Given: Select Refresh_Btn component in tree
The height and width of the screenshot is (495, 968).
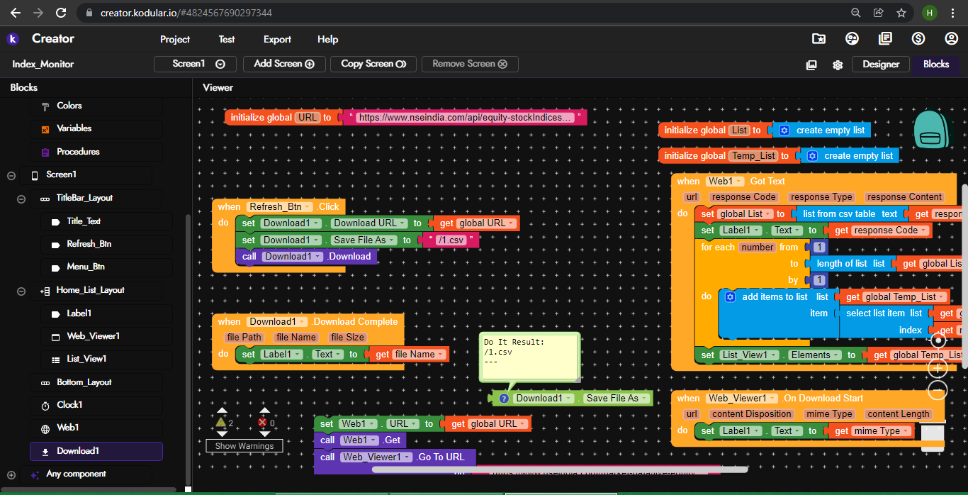Looking at the screenshot, I should [x=89, y=244].
